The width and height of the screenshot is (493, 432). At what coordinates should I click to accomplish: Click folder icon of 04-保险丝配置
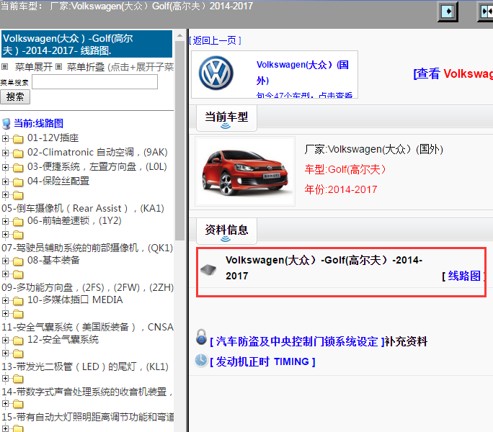coord(18,182)
